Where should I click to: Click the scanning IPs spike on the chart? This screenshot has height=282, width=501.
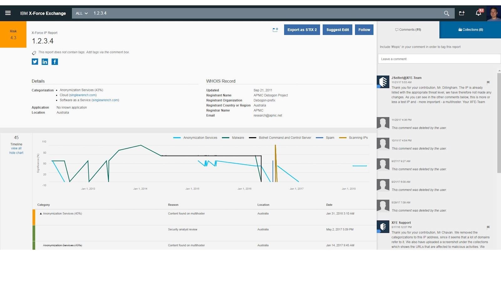pyautogui.click(x=276, y=163)
